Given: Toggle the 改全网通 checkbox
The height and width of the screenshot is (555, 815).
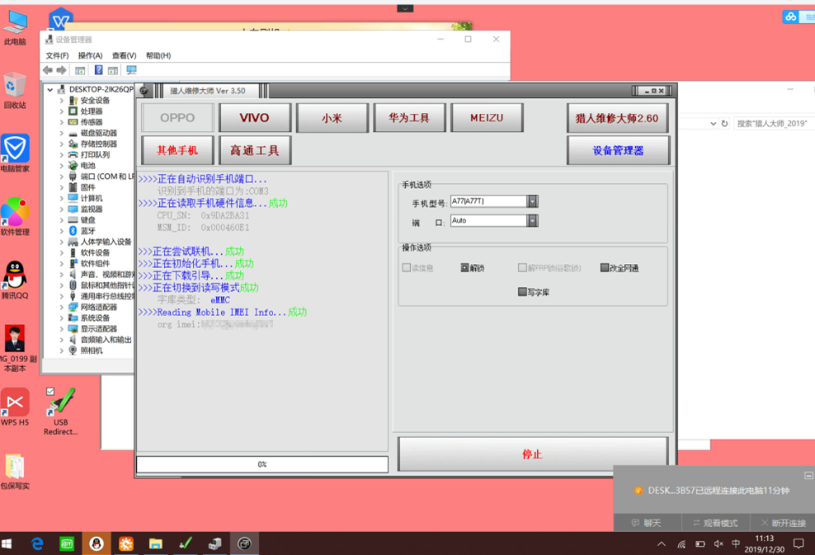Looking at the screenshot, I should [x=605, y=268].
